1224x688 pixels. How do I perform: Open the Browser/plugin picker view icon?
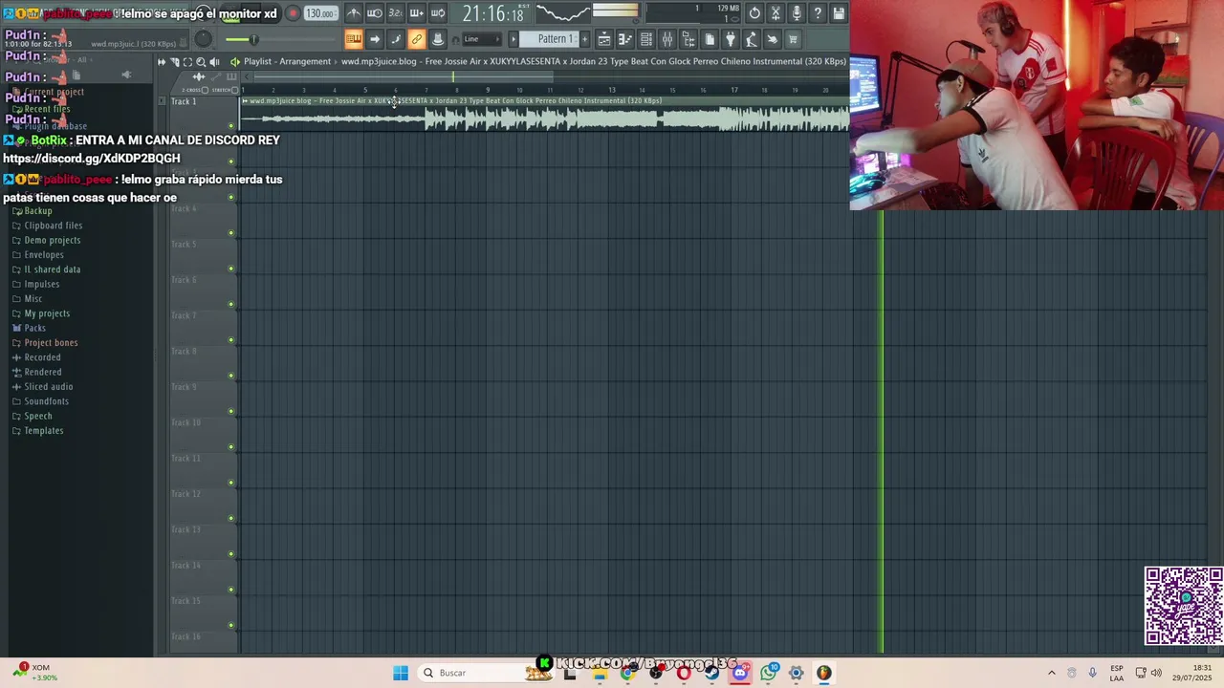(688, 39)
